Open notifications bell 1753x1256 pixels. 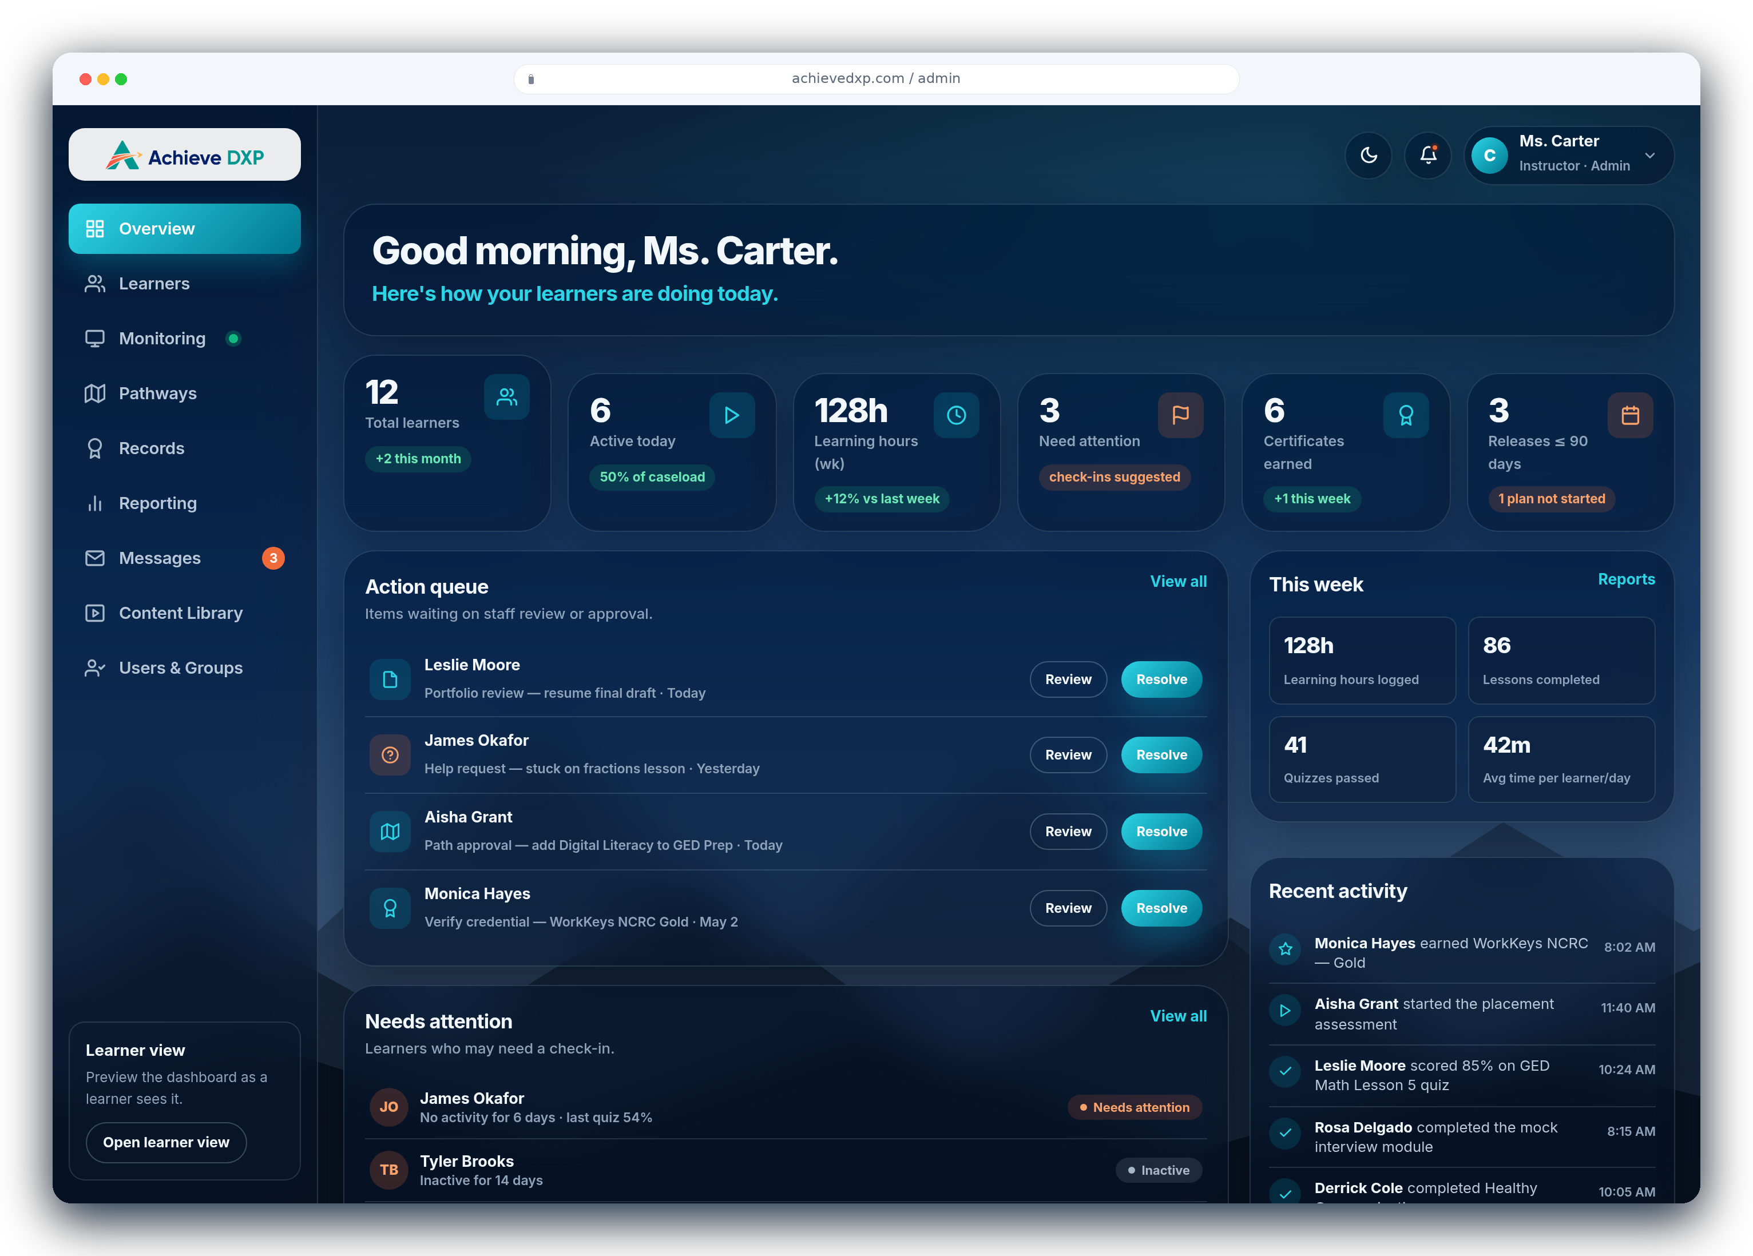pyautogui.click(x=1427, y=156)
